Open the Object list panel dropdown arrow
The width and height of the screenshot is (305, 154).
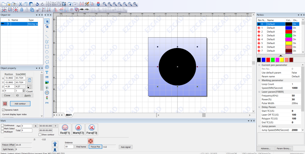pyautogui.click(x=37, y=15)
